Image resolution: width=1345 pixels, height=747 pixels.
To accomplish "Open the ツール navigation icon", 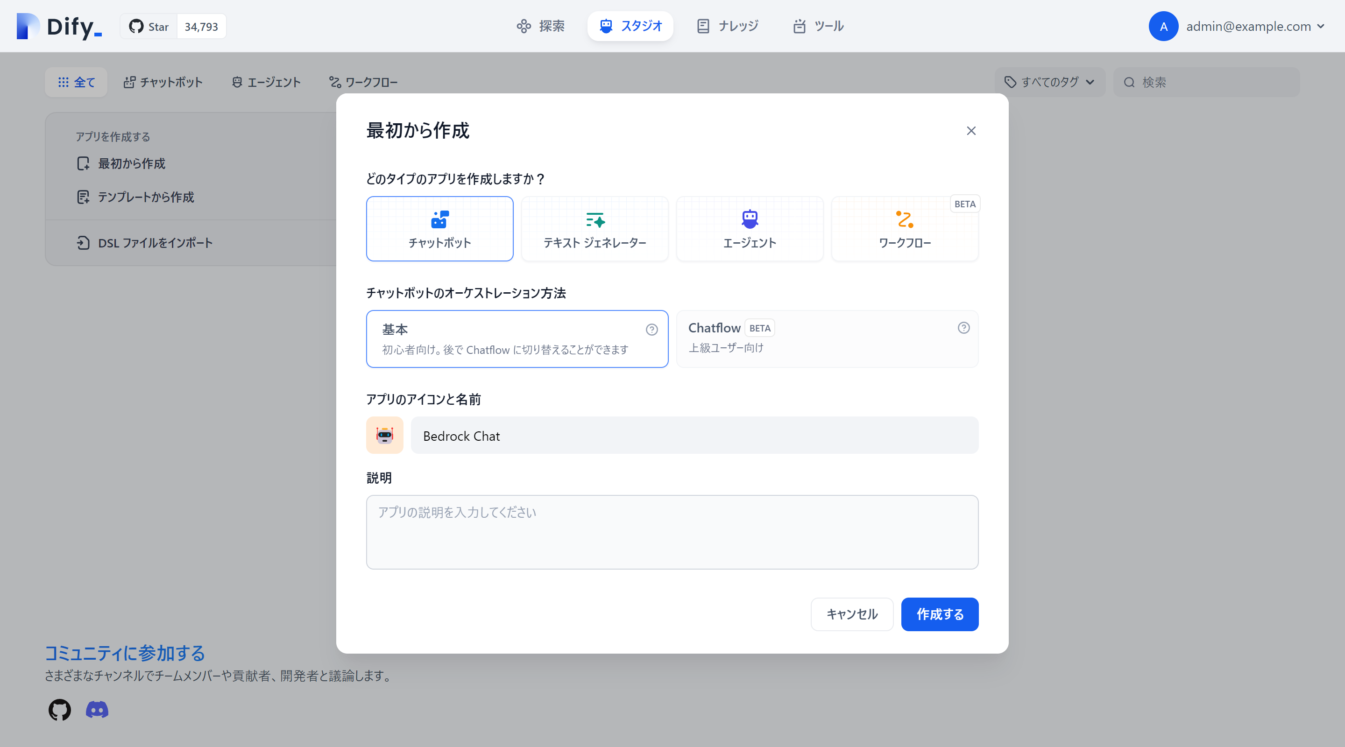I will 798,26.
